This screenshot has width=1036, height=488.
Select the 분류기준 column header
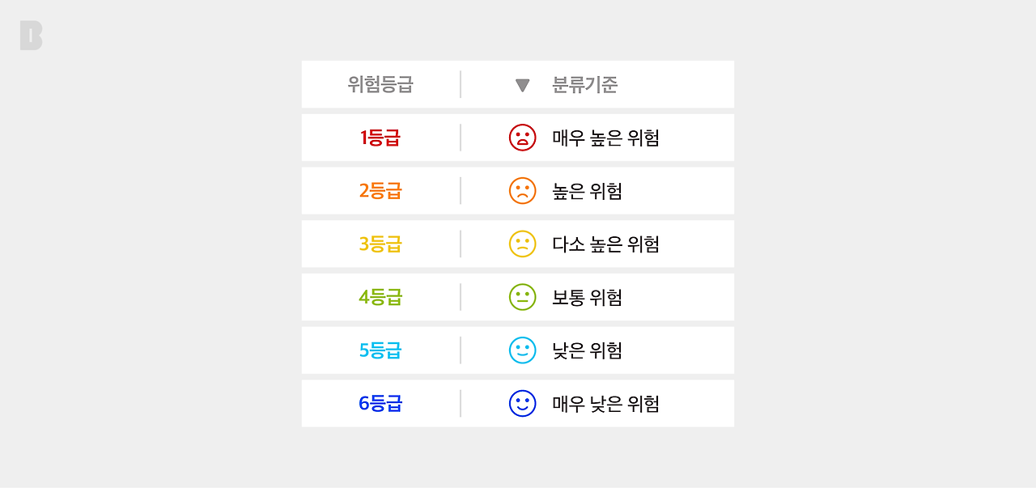pyautogui.click(x=584, y=84)
